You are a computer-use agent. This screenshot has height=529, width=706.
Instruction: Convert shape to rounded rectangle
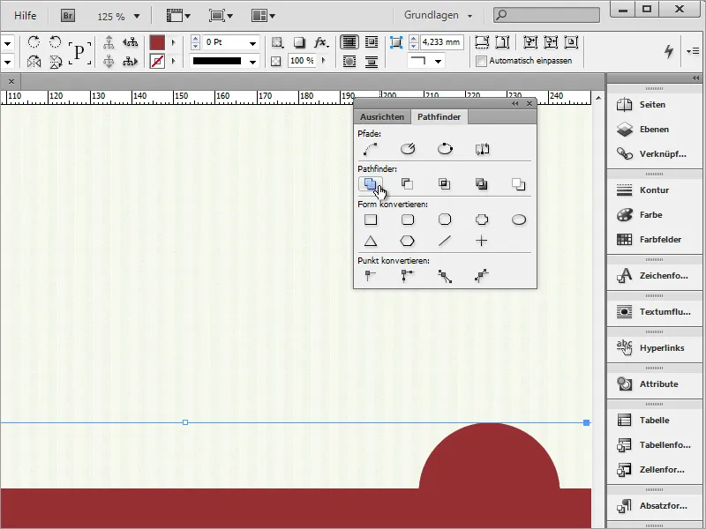408,220
